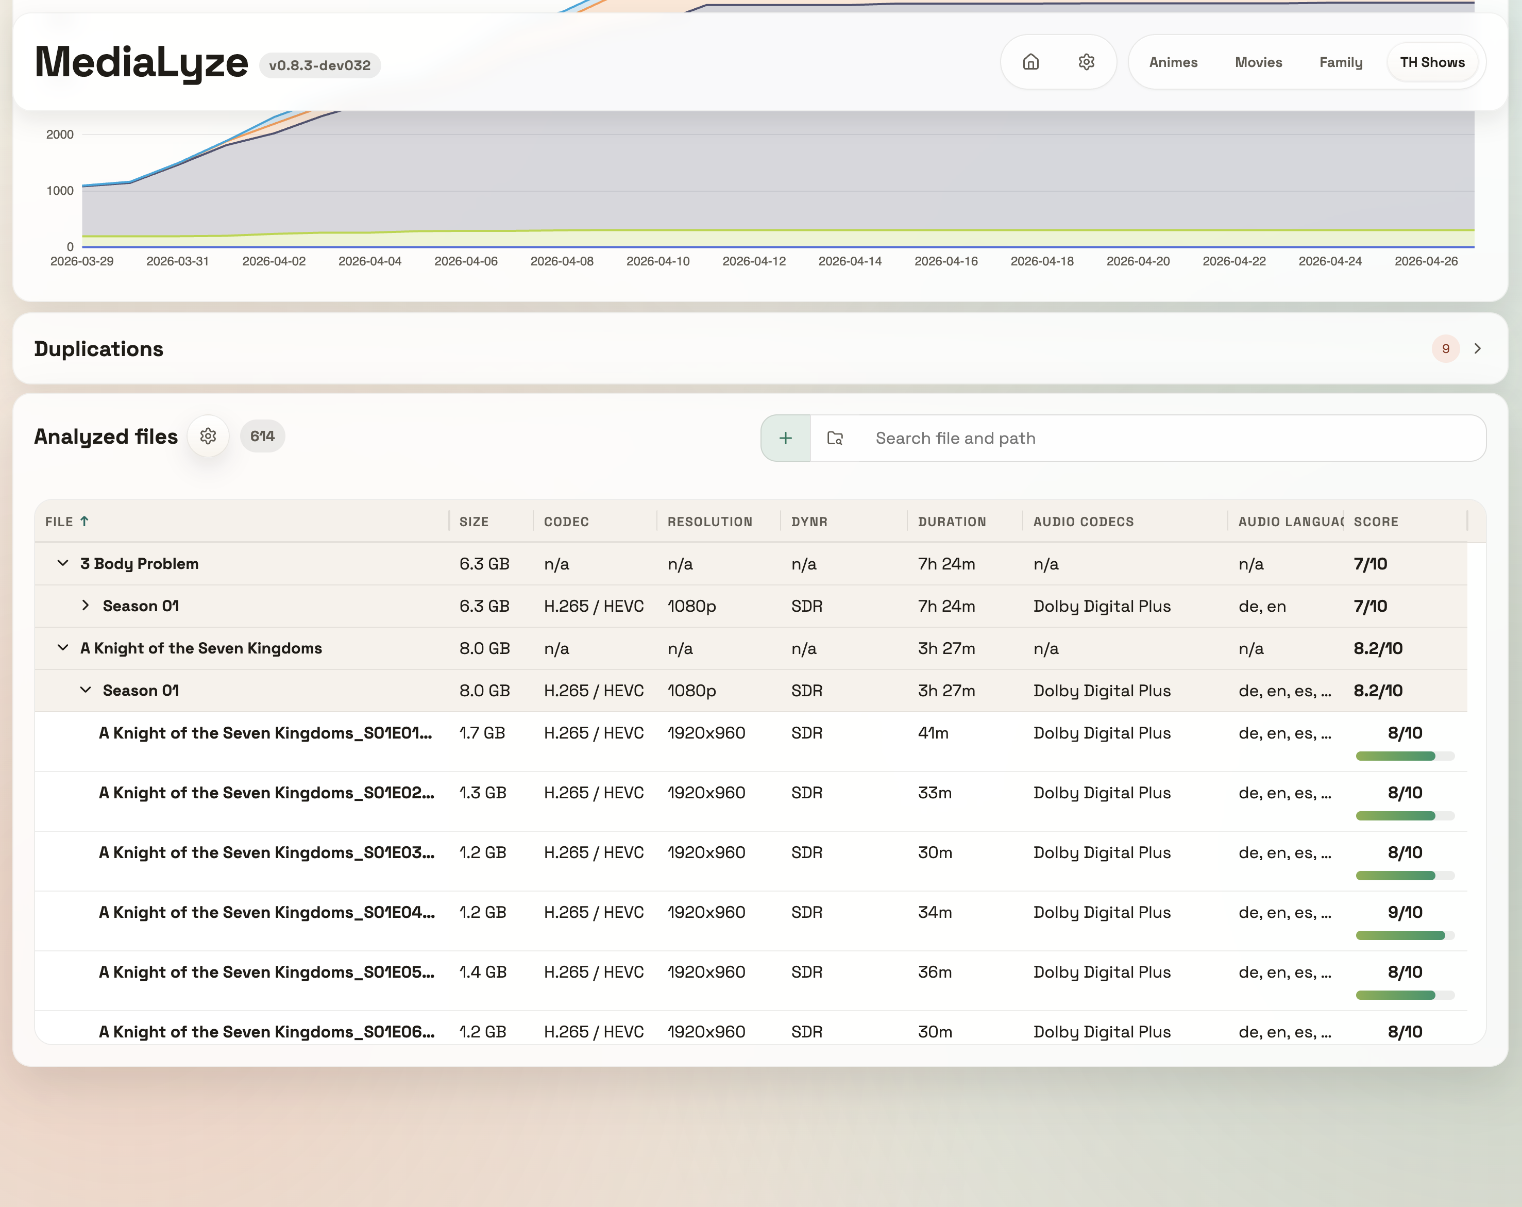The width and height of the screenshot is (1522, 1207).
Task: Collapse Season 01 under A Knight of the Seven Kingdoms
Action: tap(86, 690)
